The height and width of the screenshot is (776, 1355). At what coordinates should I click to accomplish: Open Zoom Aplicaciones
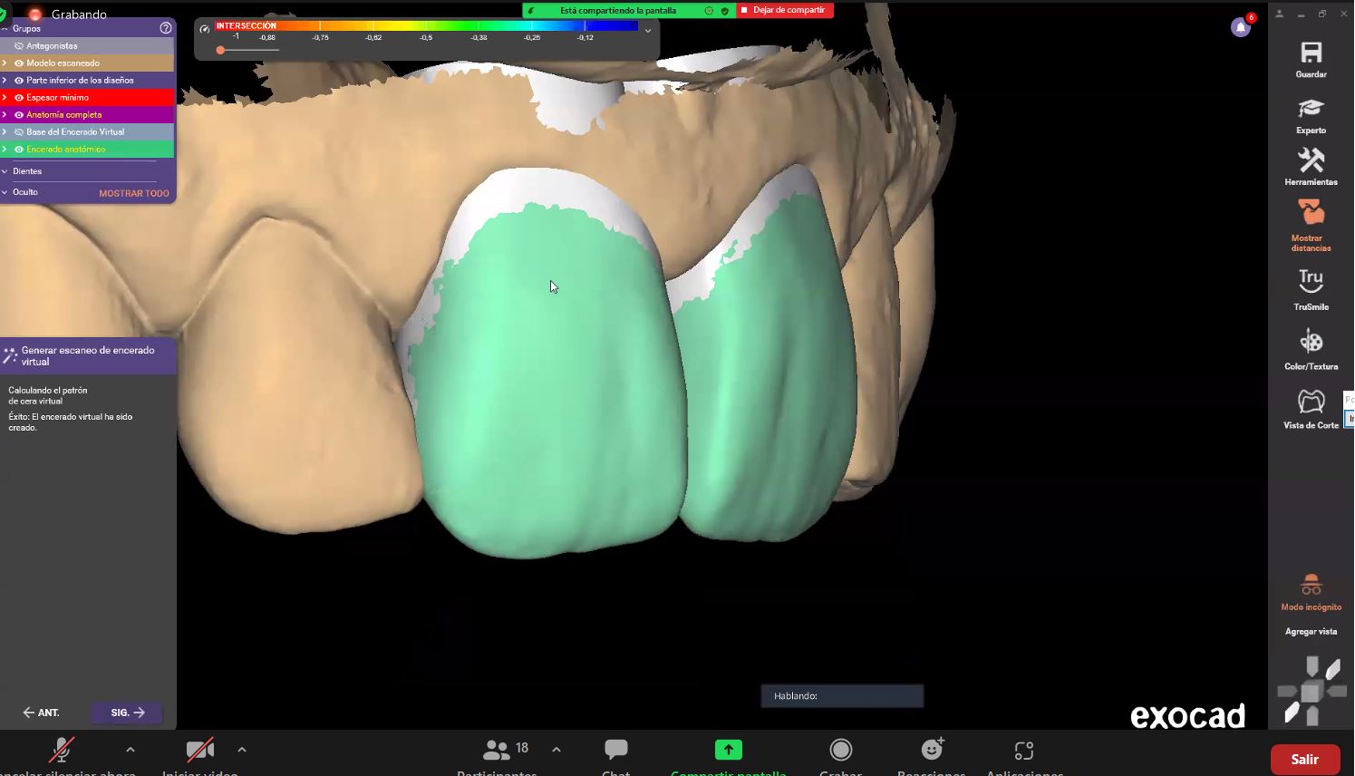point(1024,751)
